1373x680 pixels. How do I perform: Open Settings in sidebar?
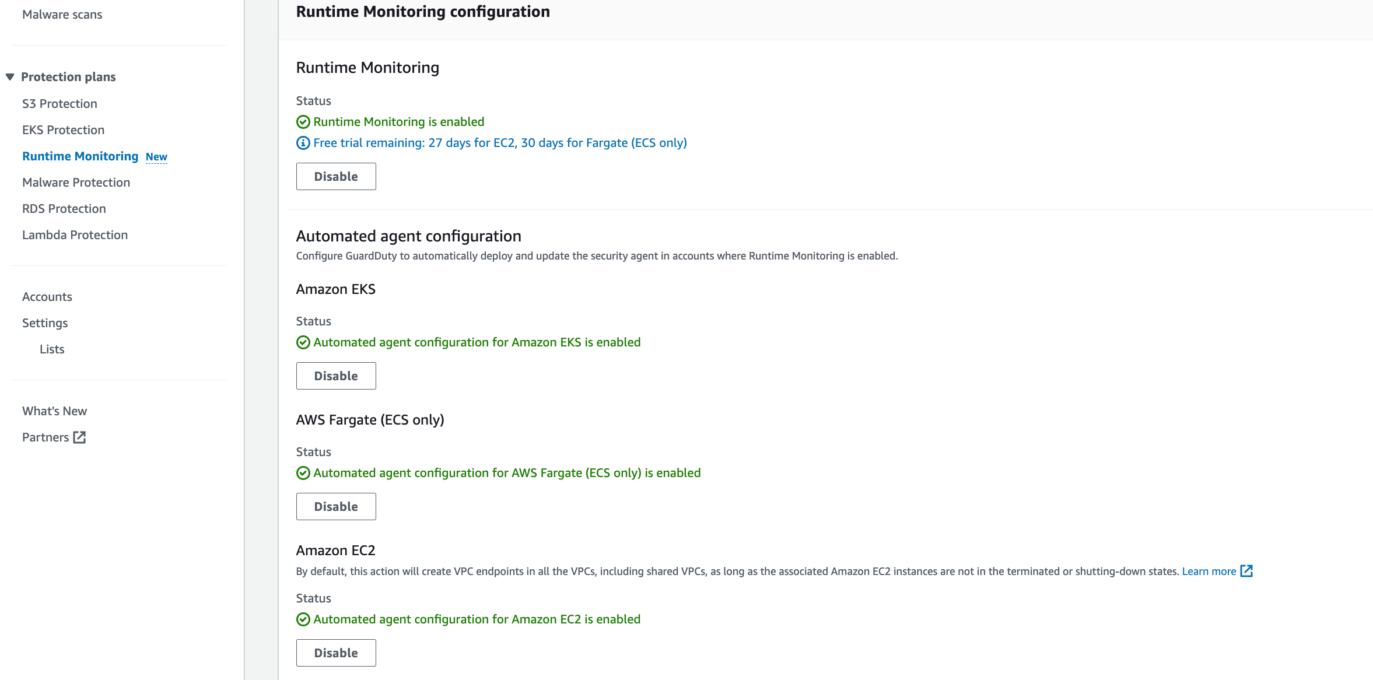[45, 323]
